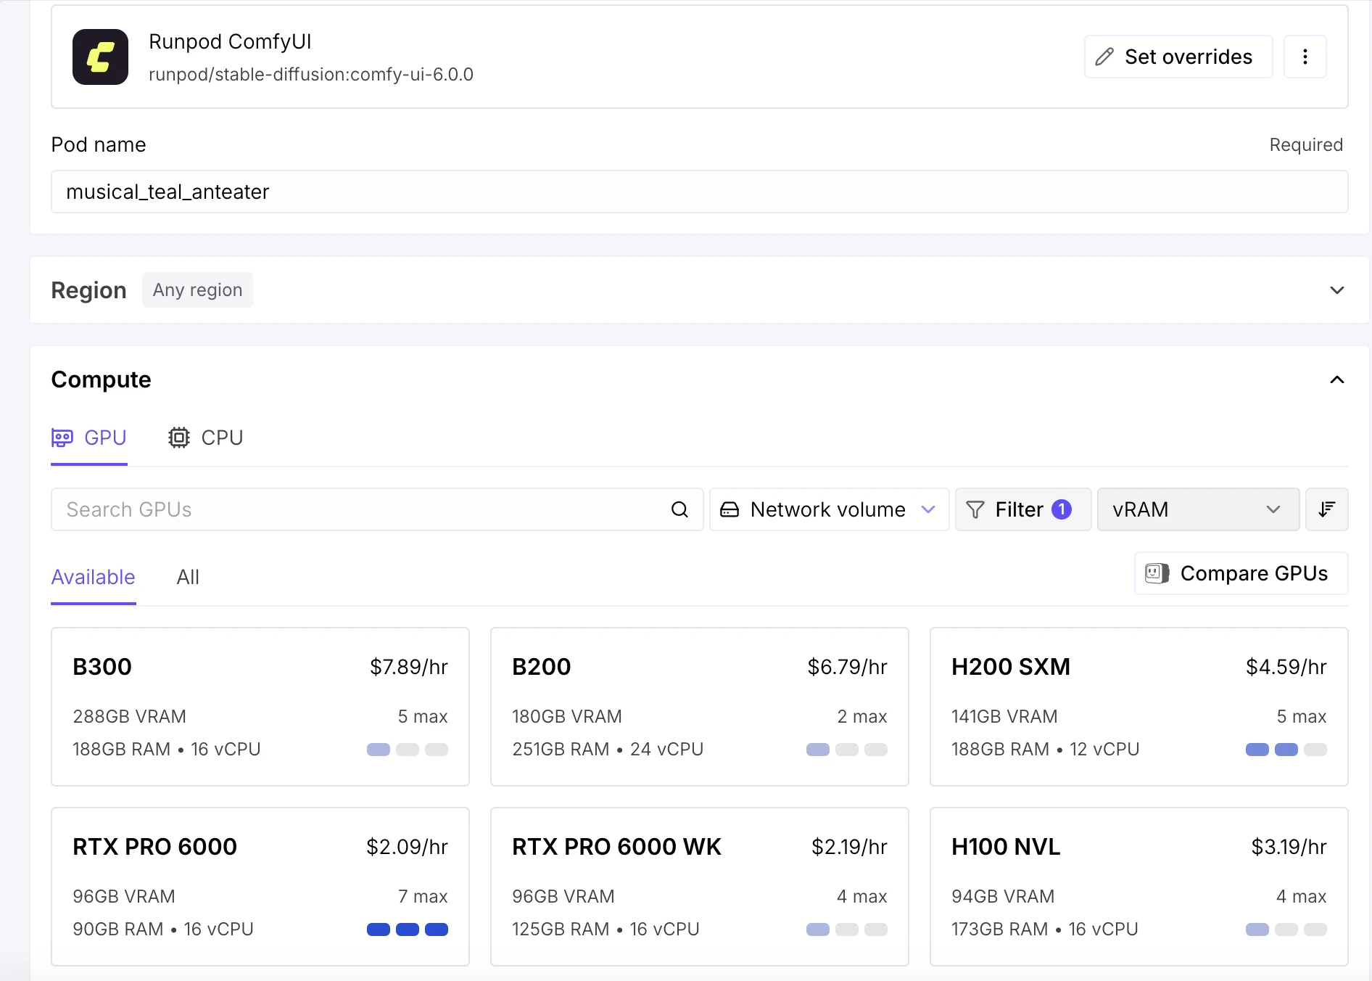Click the 251GB RAM • 24 vCPU text
This screenshot has height=981, width=1372.
tap(608, 750)
